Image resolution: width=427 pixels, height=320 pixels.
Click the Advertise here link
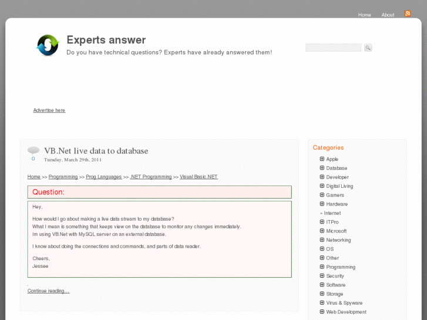tap(49, 110)
